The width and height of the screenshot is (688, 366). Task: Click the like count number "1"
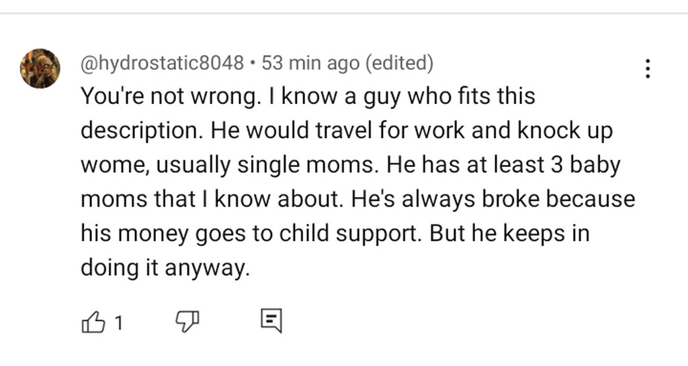pos(118,324)
